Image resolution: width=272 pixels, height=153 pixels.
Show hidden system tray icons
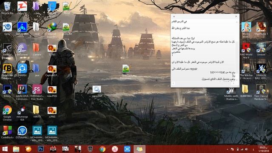227,149
